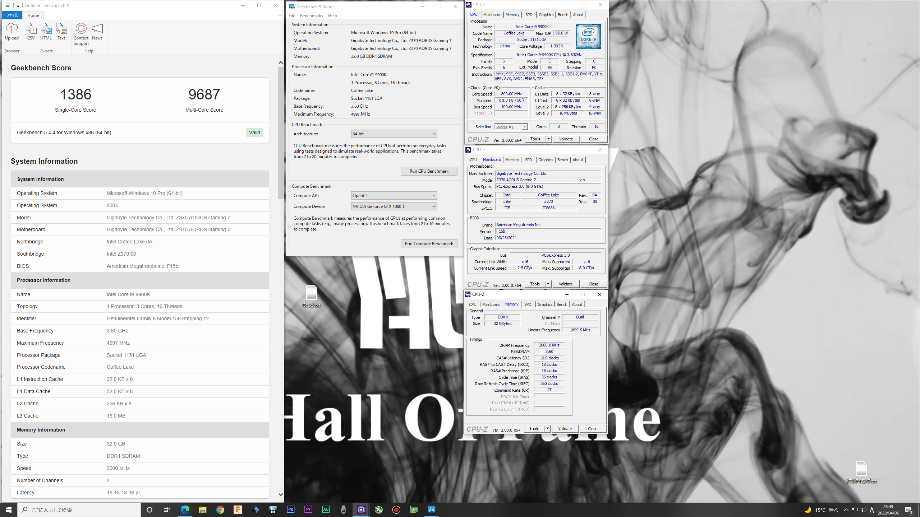Screen dimensions: 920x517
Task: Expand Tools arrow in CPU-Z CPU window
Action: (548, 139)
